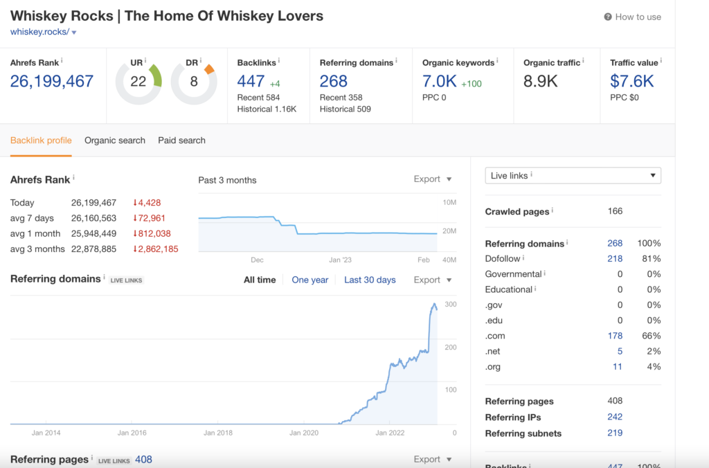
Task: Click the .net count 5
Action: point(620,351)
